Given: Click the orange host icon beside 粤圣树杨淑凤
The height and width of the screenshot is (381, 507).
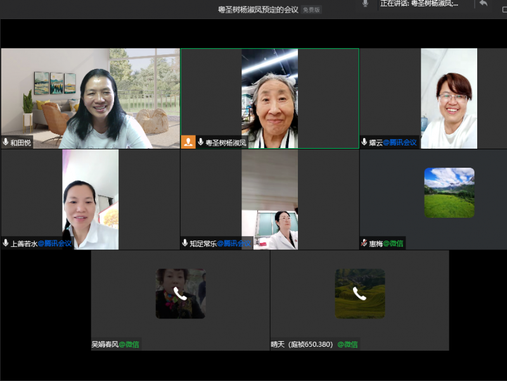Looking at the screenshot, I should (x=188, y=142).
